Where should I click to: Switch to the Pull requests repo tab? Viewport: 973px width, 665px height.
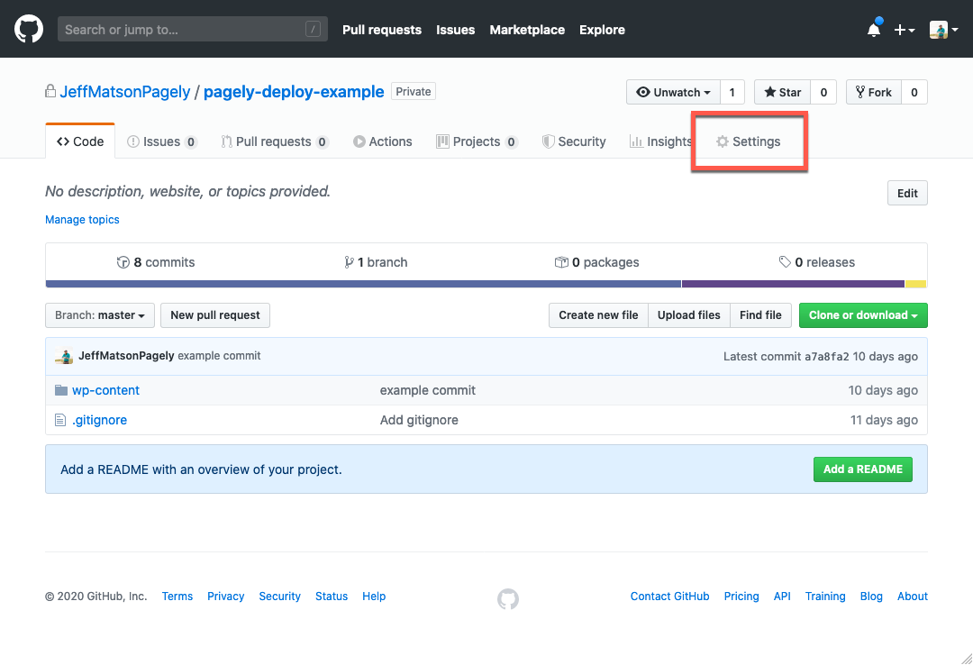pos(274,141)
